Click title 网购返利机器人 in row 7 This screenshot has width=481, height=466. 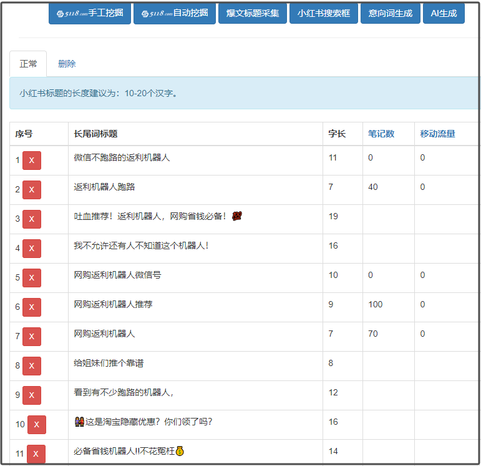(104, 334)
